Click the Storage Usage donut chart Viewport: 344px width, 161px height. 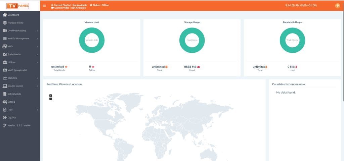click(192, 40)
